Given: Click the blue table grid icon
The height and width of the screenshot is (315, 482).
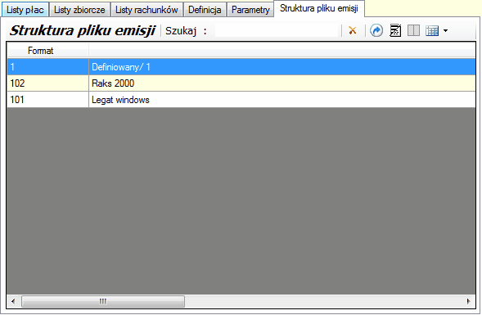Looking at the screenshot, I should [432, 31].
